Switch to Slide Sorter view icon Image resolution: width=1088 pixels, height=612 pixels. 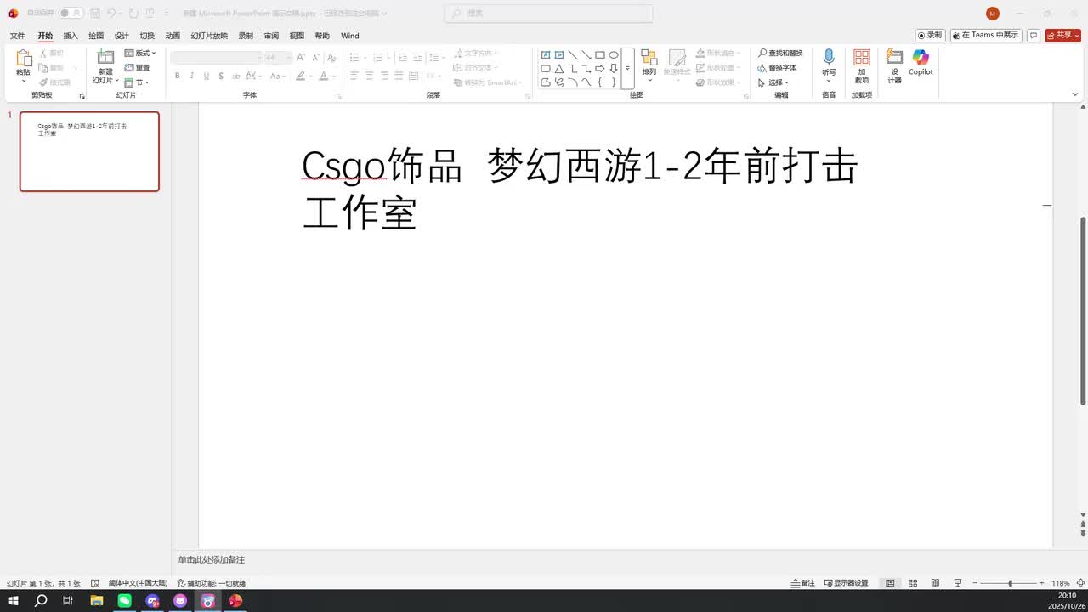(913, 583)
